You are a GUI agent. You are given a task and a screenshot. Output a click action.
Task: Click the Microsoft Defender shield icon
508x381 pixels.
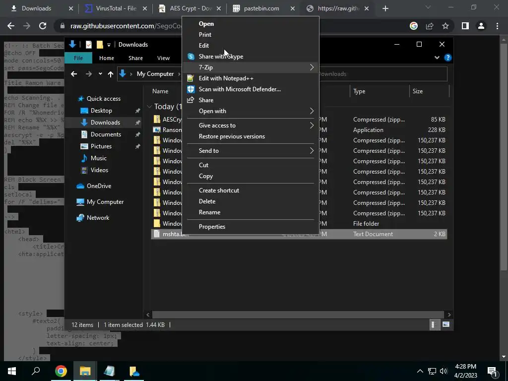click(x=191, y=89)
